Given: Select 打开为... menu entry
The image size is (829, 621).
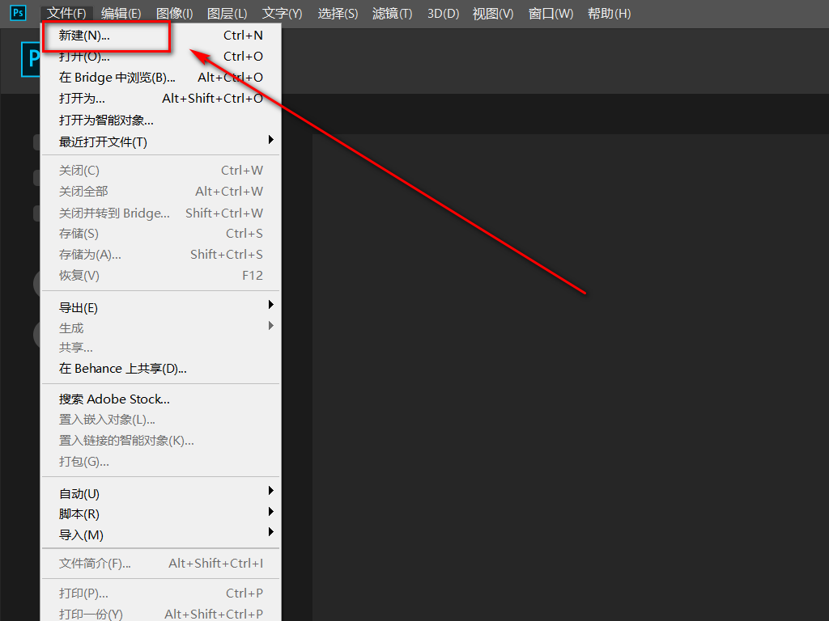Looking at the screenshot, I should click(x=161, y=99).
